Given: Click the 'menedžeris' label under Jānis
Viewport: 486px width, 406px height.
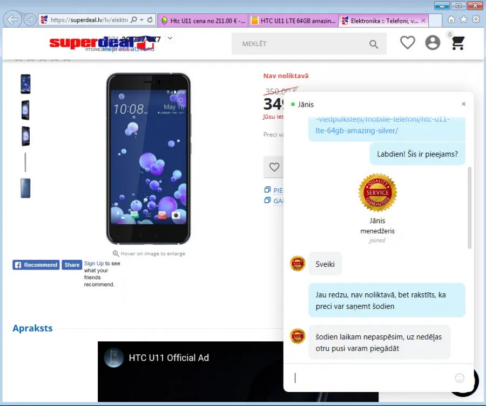Looking at the screenshot, I should click(377, 231).
